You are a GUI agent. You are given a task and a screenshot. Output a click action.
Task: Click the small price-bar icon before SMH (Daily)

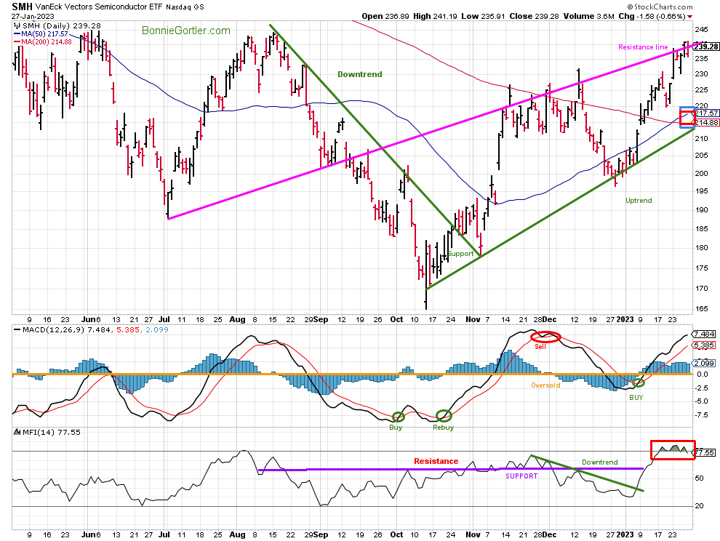pyautogui.click(x=17, y=25)
